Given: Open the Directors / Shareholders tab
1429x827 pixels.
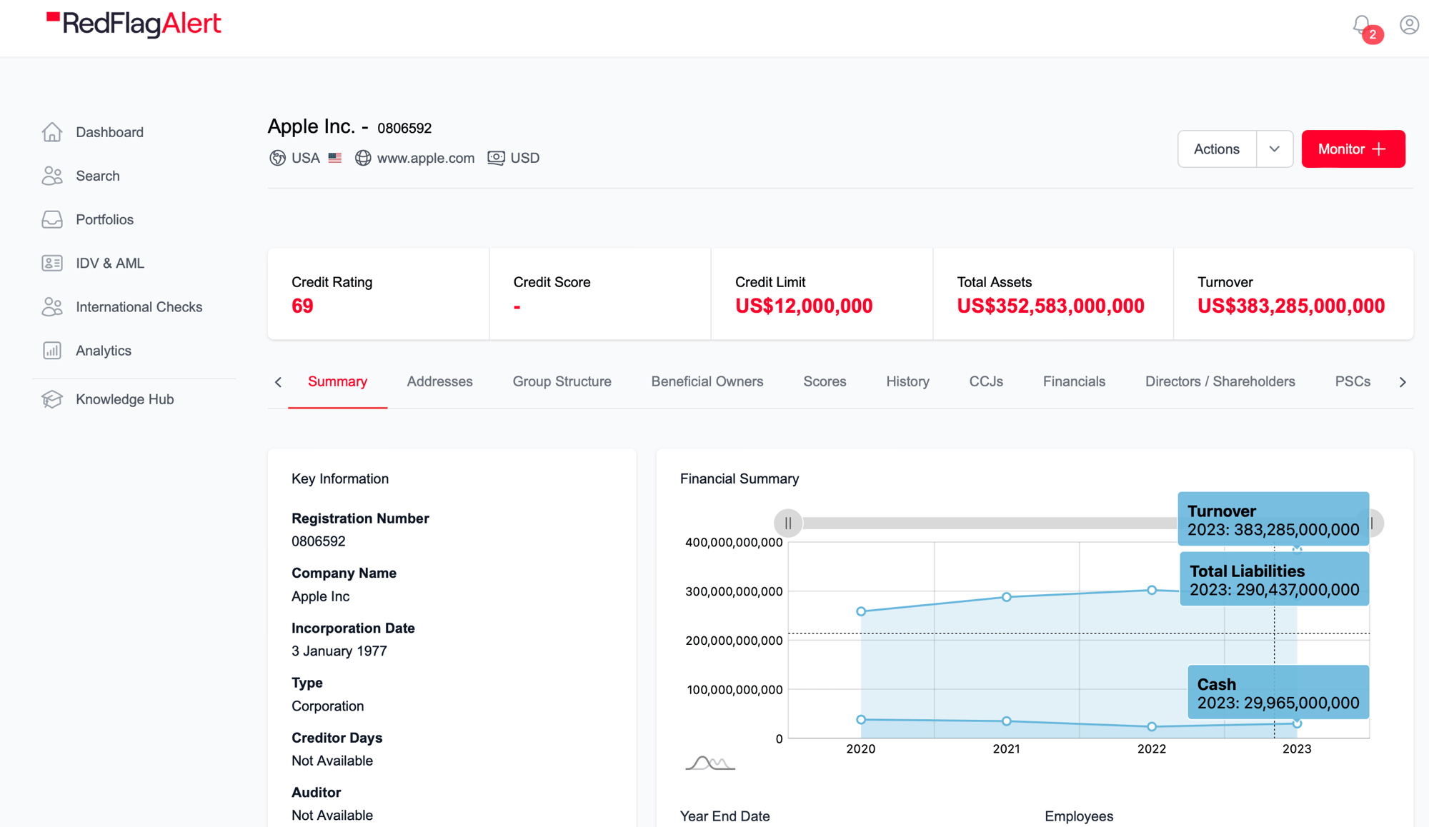Looking at the screenshot, I should 1220,381.
